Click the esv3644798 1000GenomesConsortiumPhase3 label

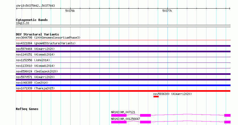point(48,38)
